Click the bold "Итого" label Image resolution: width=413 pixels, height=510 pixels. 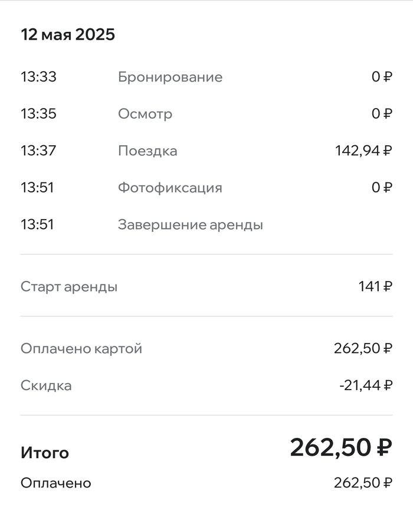[x=45, y=453]
